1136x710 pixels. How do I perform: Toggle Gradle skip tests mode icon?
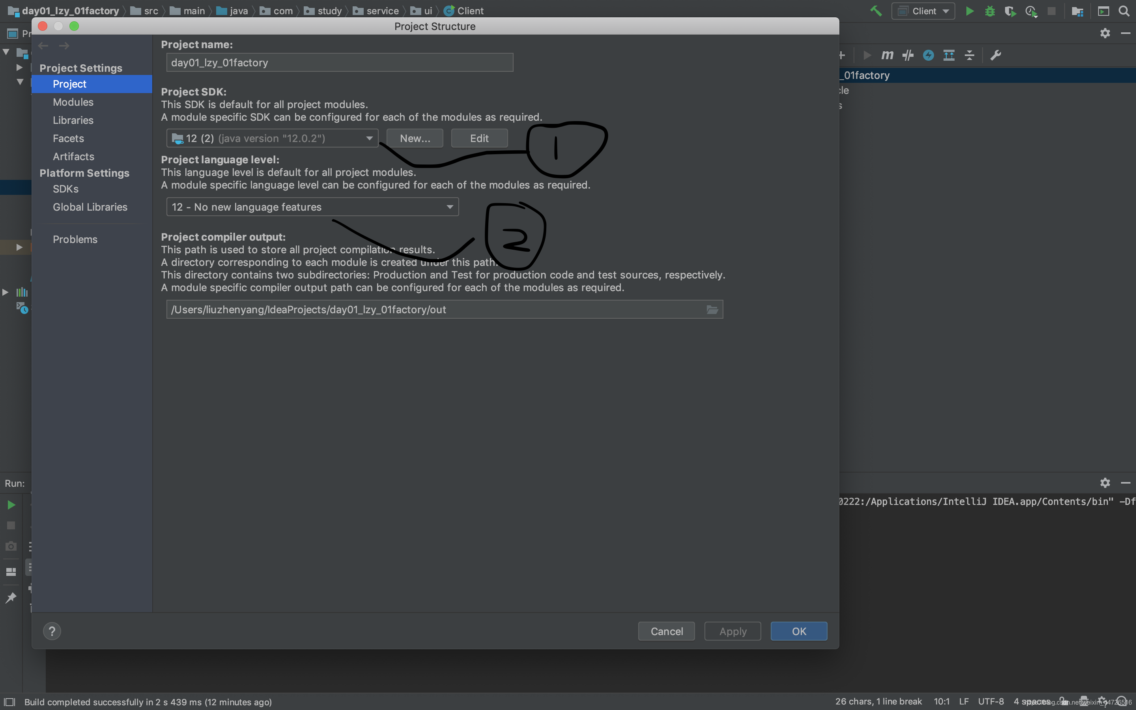(x=908, y=55)
